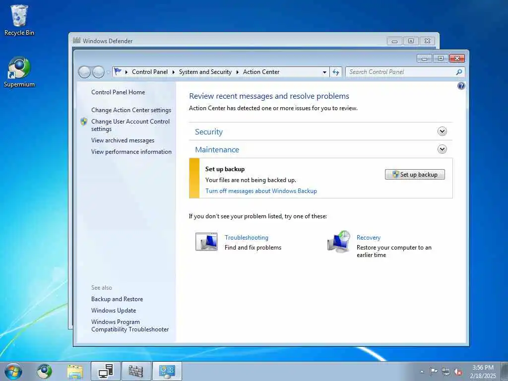
Task: Navigate to System and Security breadcrumb
Action: point(205,72)
